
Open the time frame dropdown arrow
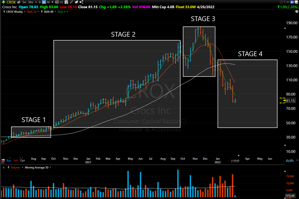pyautogui.click(x=52, y=2)
